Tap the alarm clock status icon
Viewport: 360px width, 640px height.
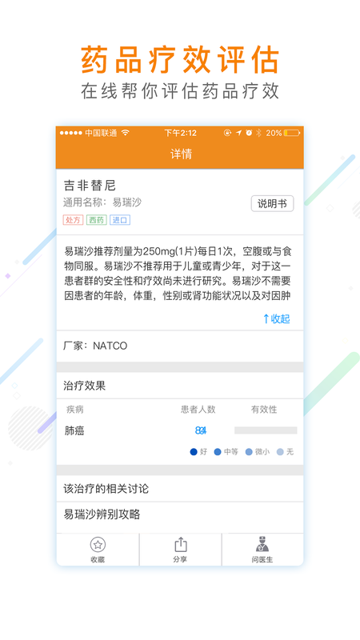pyautogui.click(x=249, y=133)
